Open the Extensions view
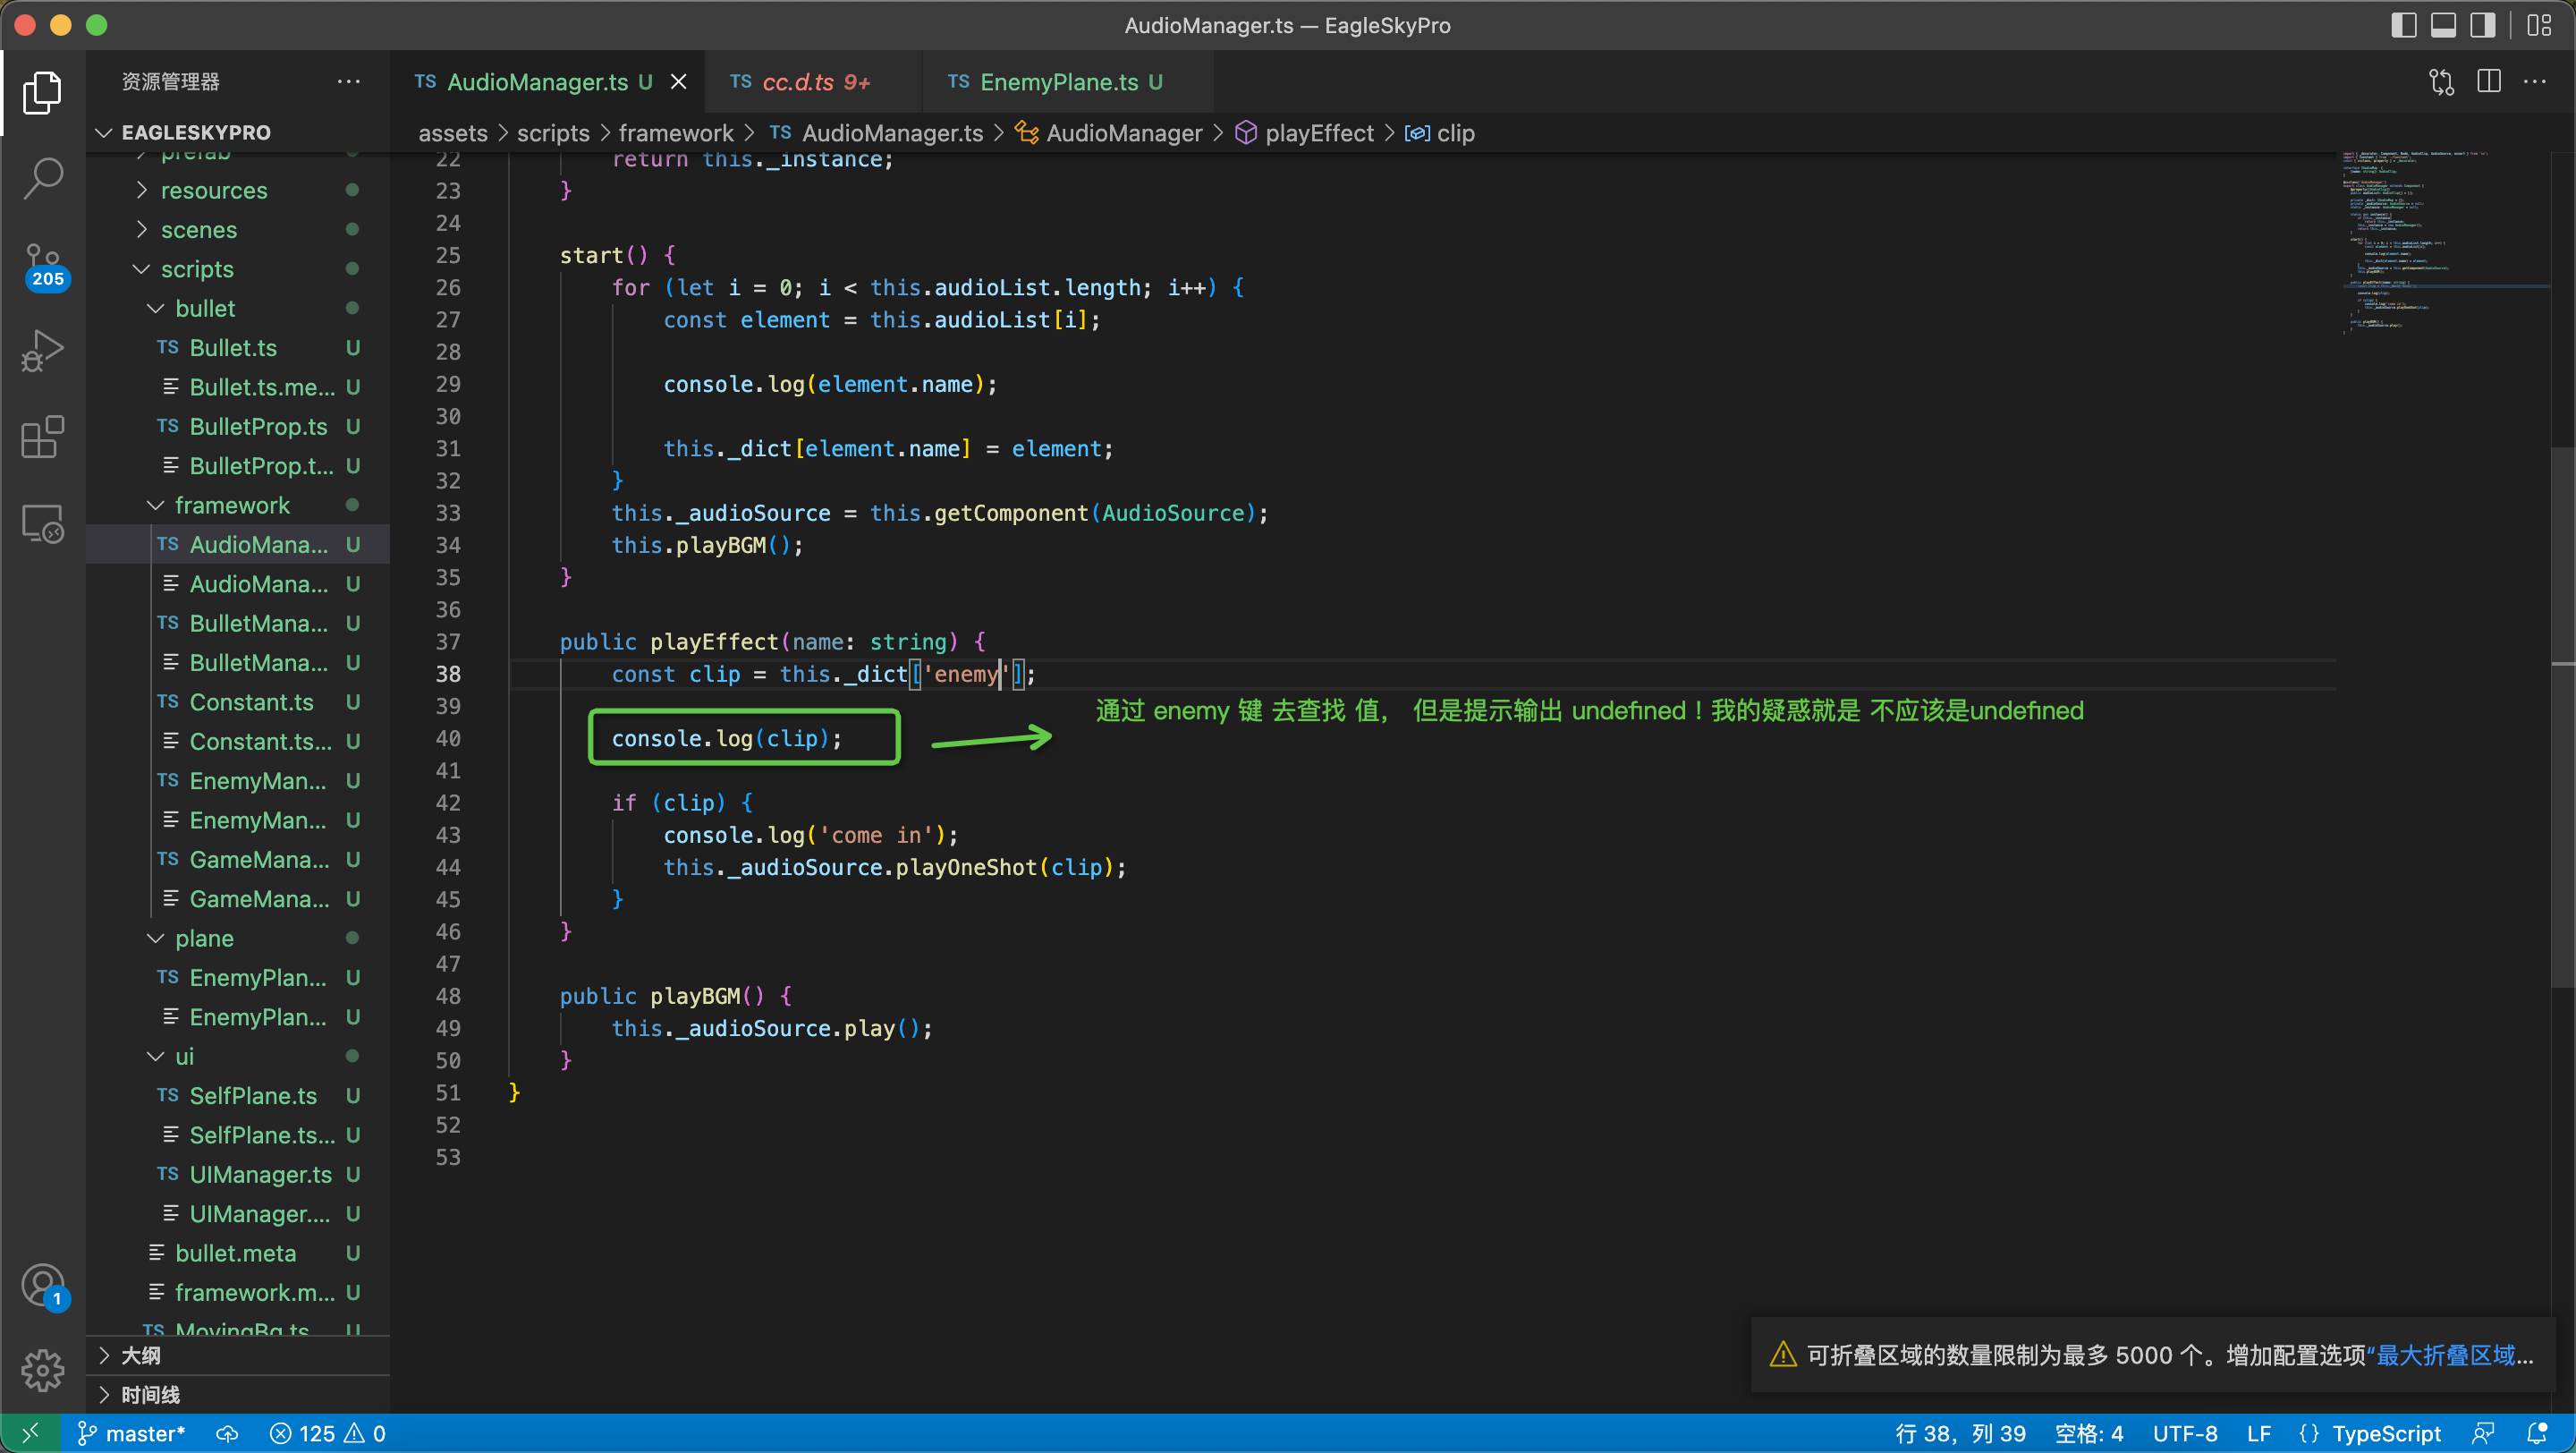This screenshot has height=1453, width=2576. point(42,437)
